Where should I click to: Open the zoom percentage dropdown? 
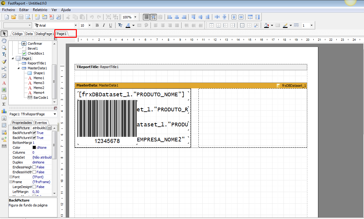[x=135, y=17]
